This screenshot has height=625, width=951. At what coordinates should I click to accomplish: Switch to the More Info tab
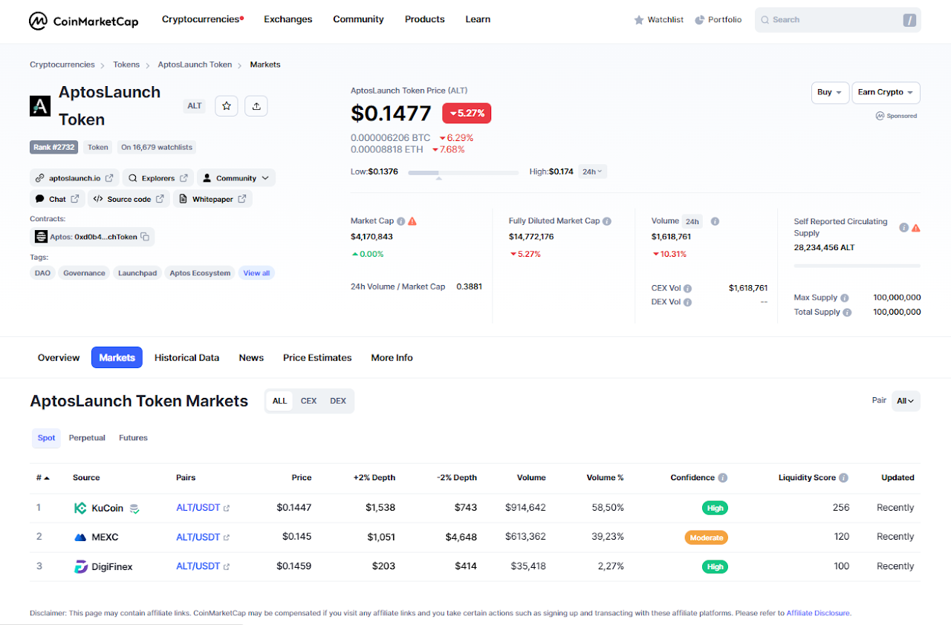(392, 358)
